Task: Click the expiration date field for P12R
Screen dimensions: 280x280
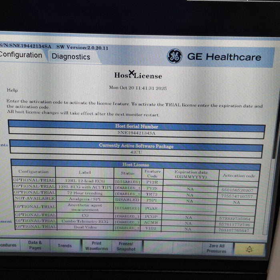Action: (190, 183)
